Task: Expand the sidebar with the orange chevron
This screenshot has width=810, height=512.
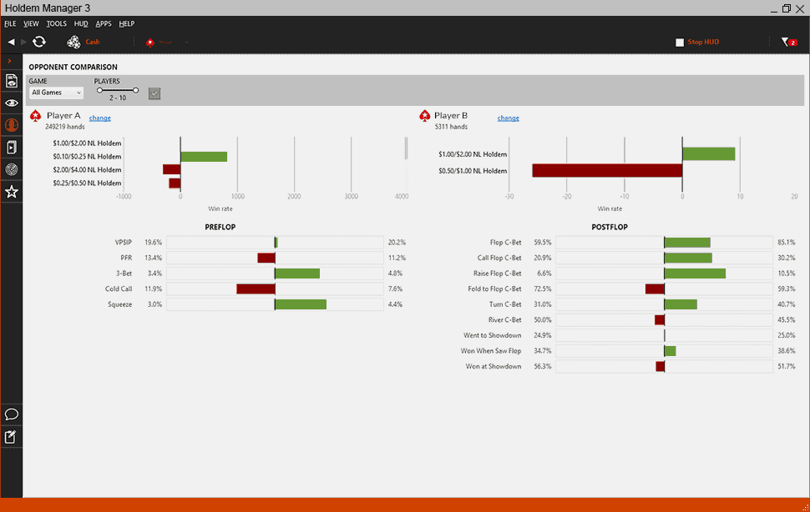Action: coord(9,62)
